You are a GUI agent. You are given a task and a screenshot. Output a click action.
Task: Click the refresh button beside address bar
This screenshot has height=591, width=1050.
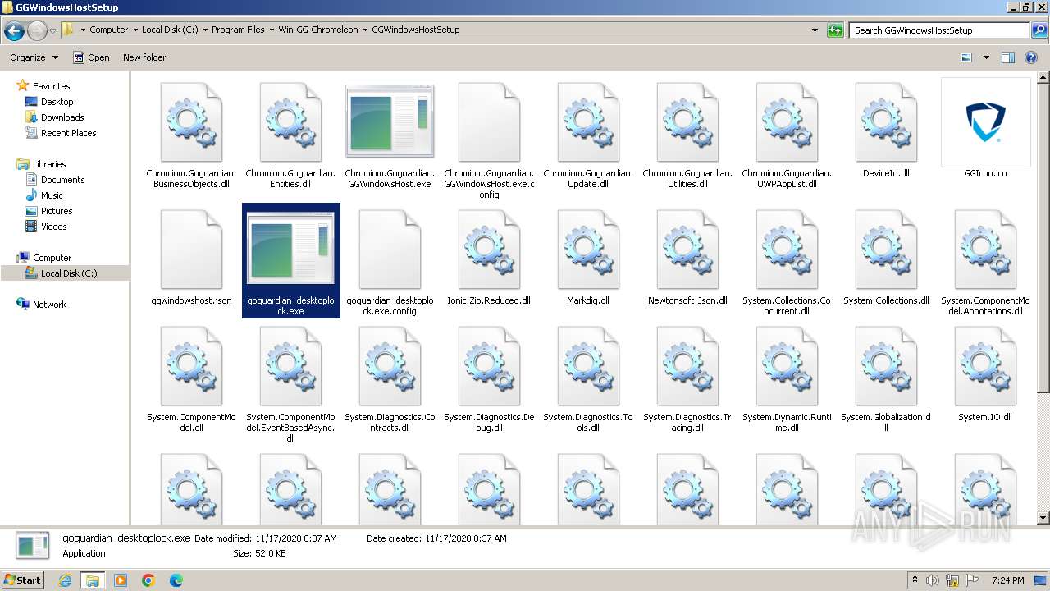(835, 30)
